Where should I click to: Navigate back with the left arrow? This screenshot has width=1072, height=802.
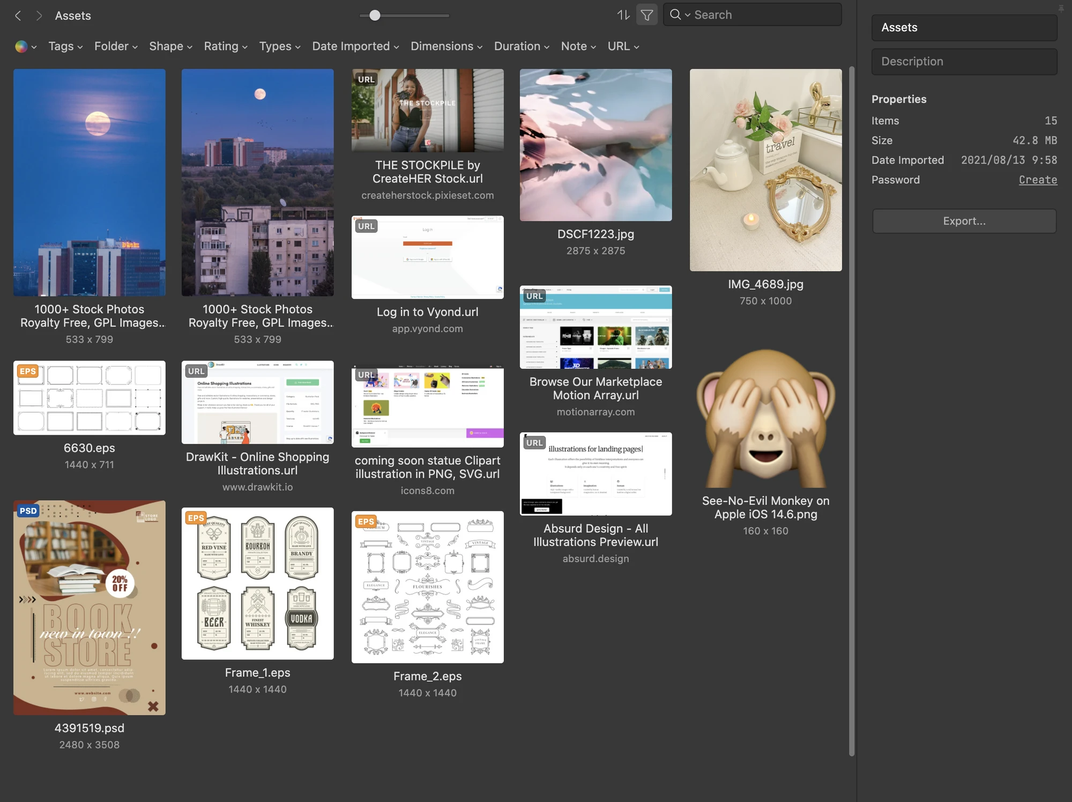coord(18,16)
